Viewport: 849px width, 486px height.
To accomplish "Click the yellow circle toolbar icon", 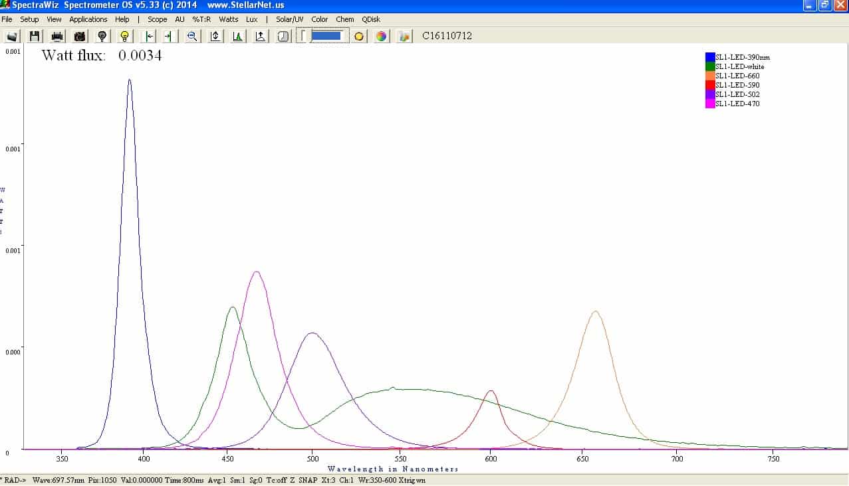I will coord(359,36).
